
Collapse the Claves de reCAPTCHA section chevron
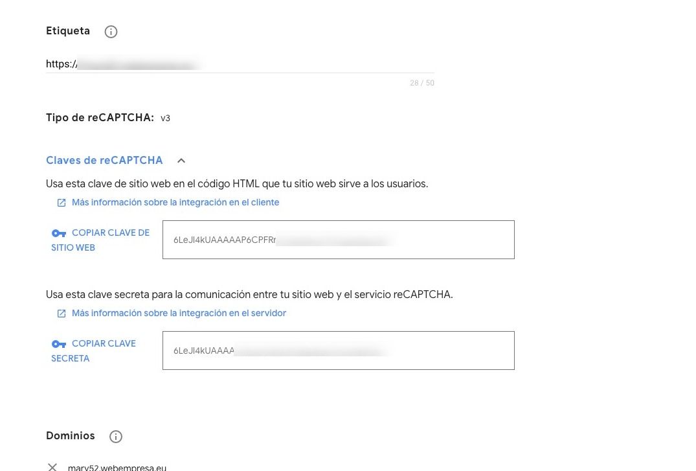(181, 161)
